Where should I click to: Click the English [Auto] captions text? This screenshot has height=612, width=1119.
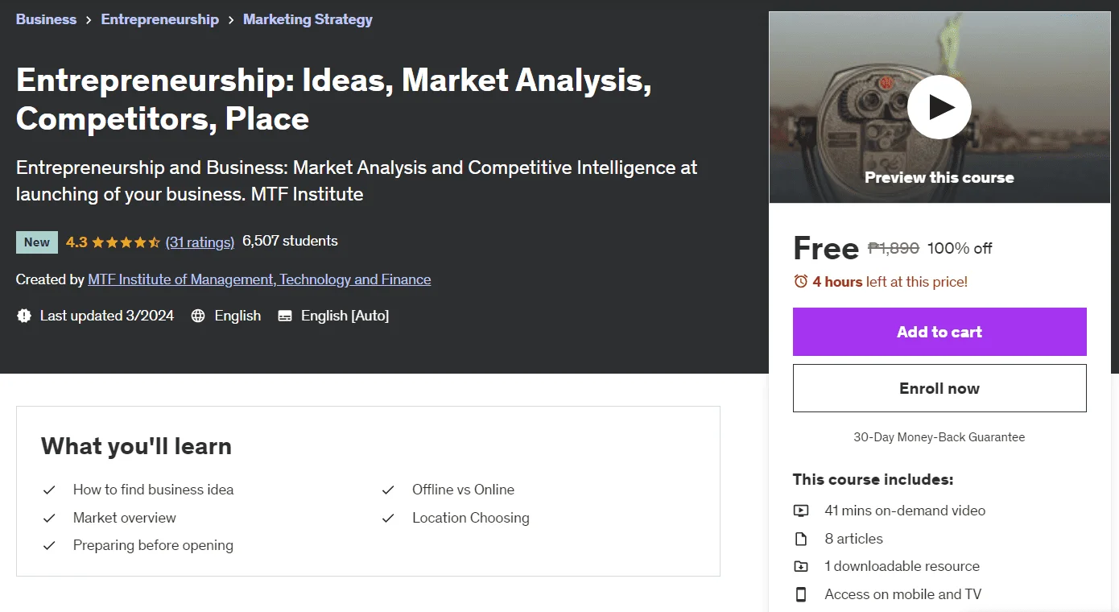345,316
